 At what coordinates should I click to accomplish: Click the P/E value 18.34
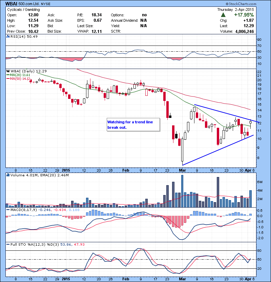coord(97,15)
